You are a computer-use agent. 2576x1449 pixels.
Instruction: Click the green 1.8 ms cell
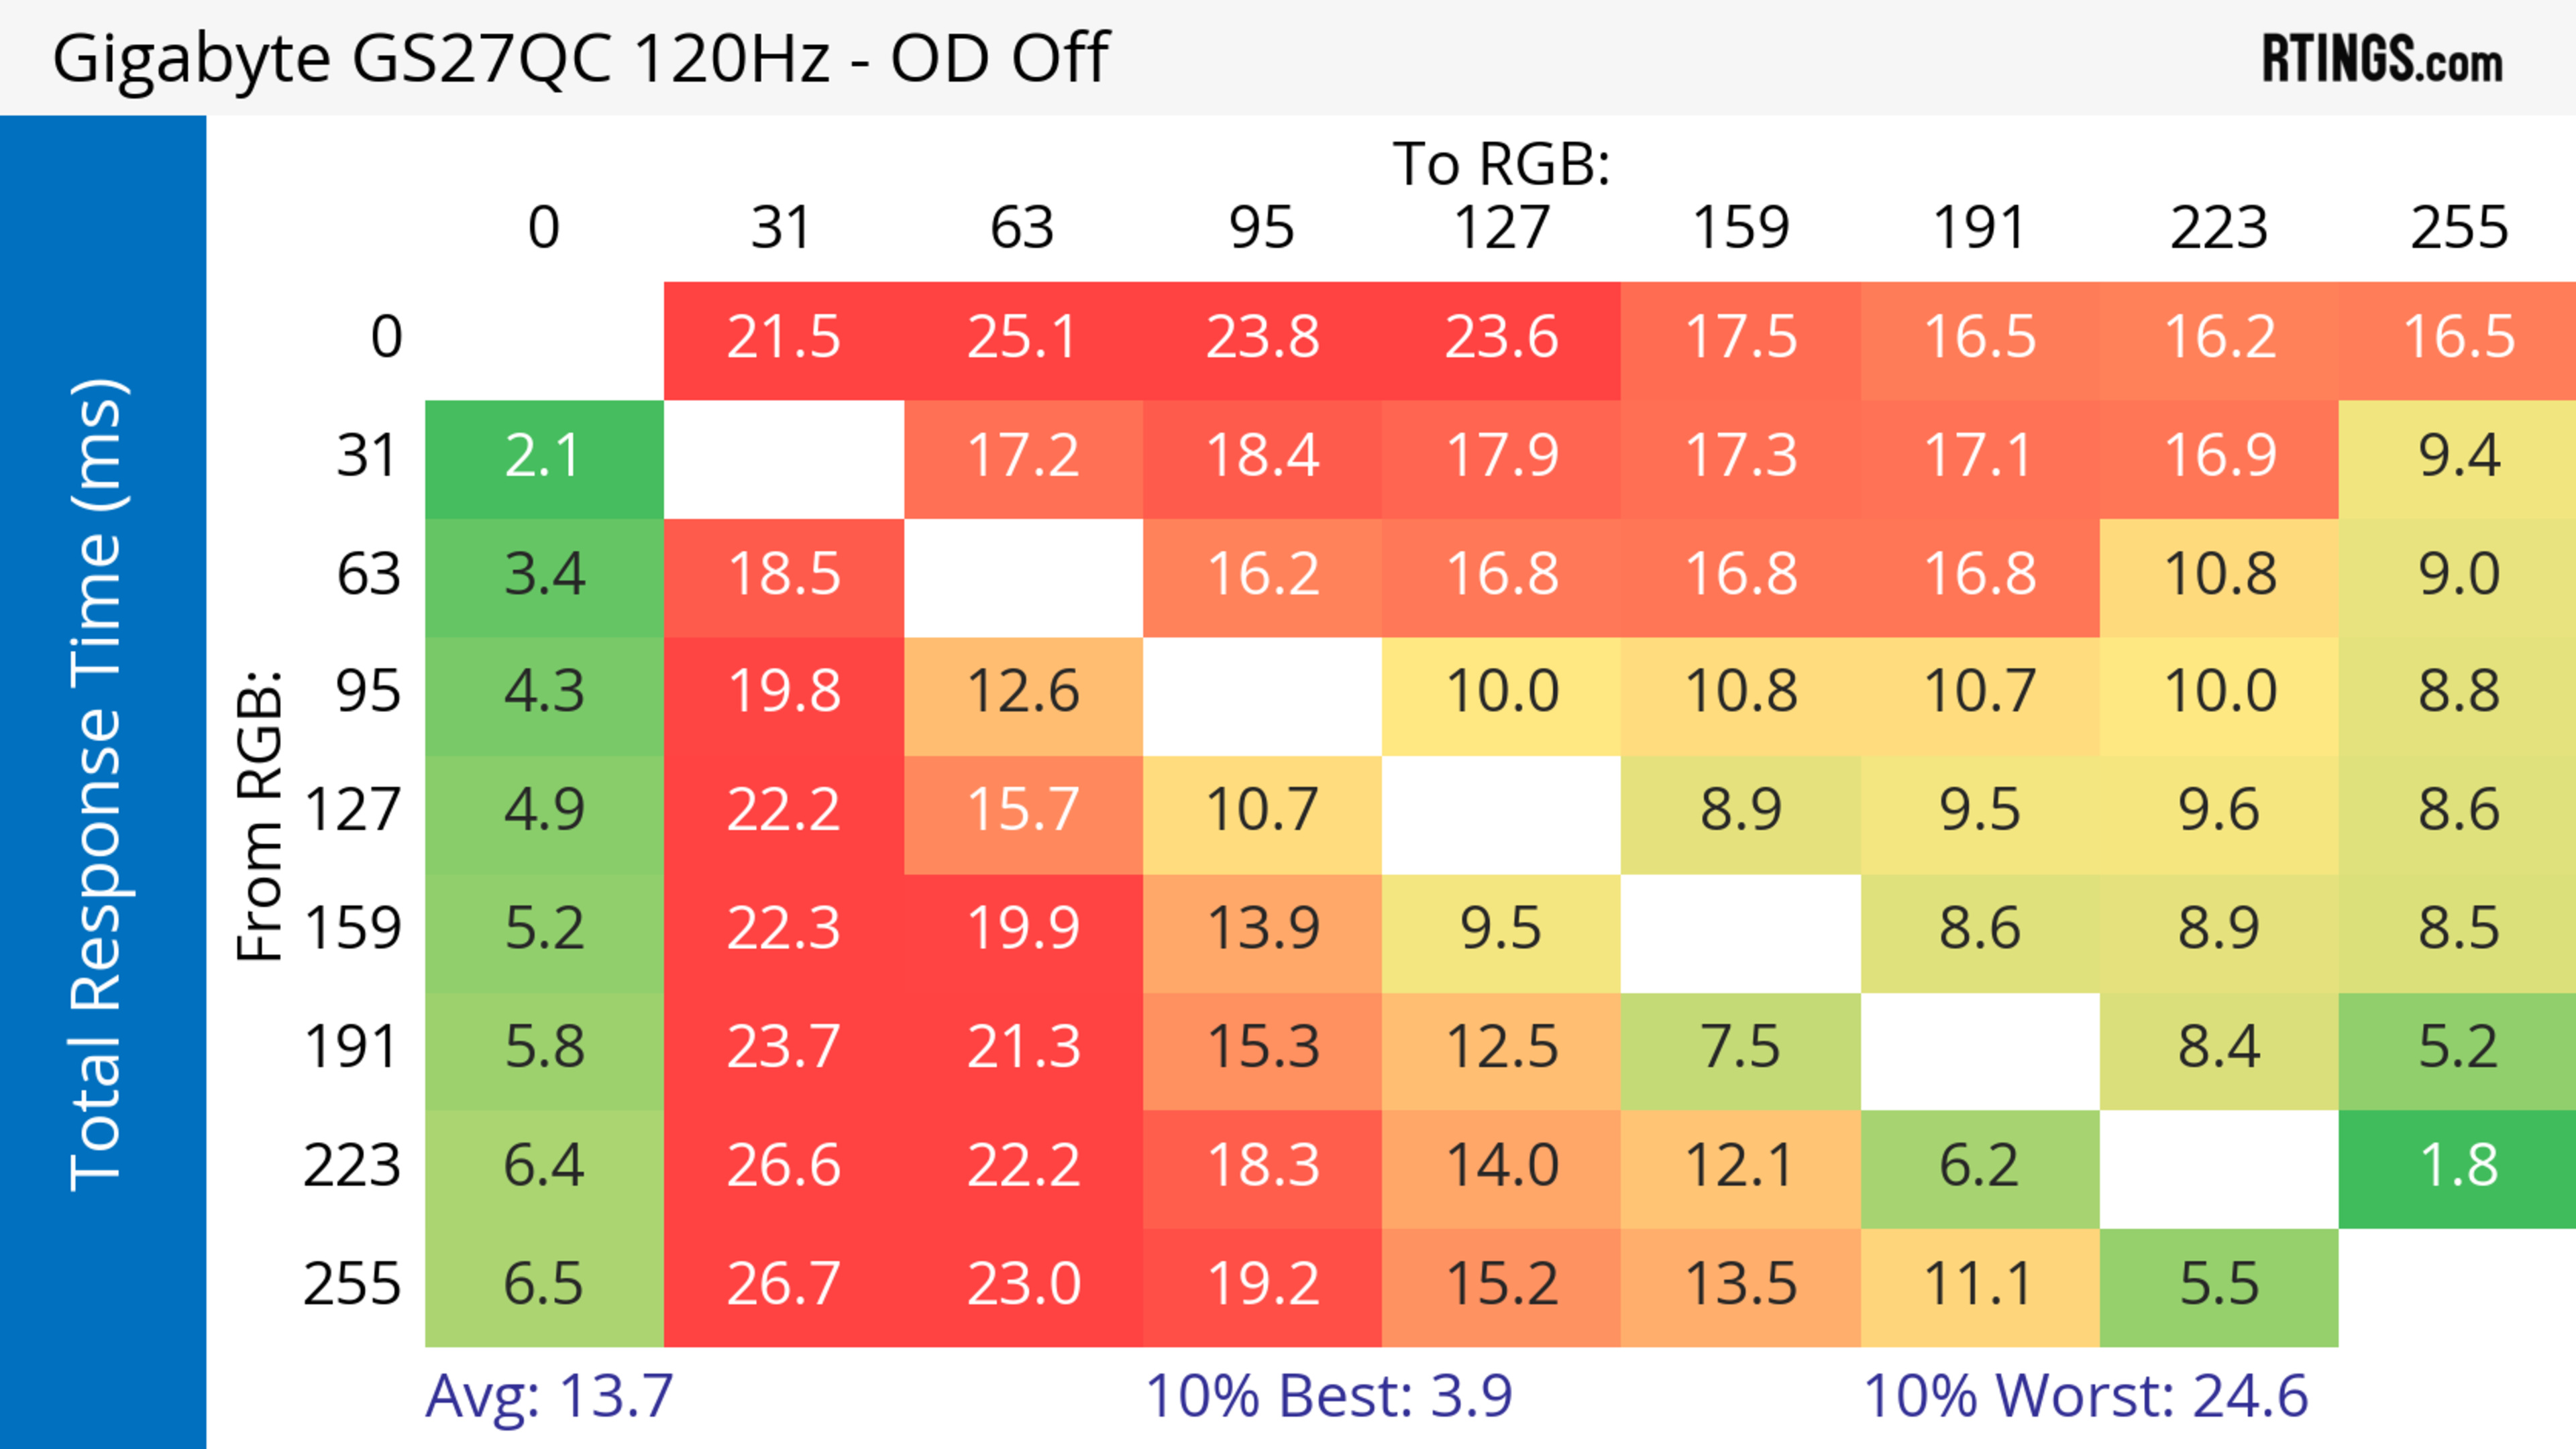[2458, 1166]
